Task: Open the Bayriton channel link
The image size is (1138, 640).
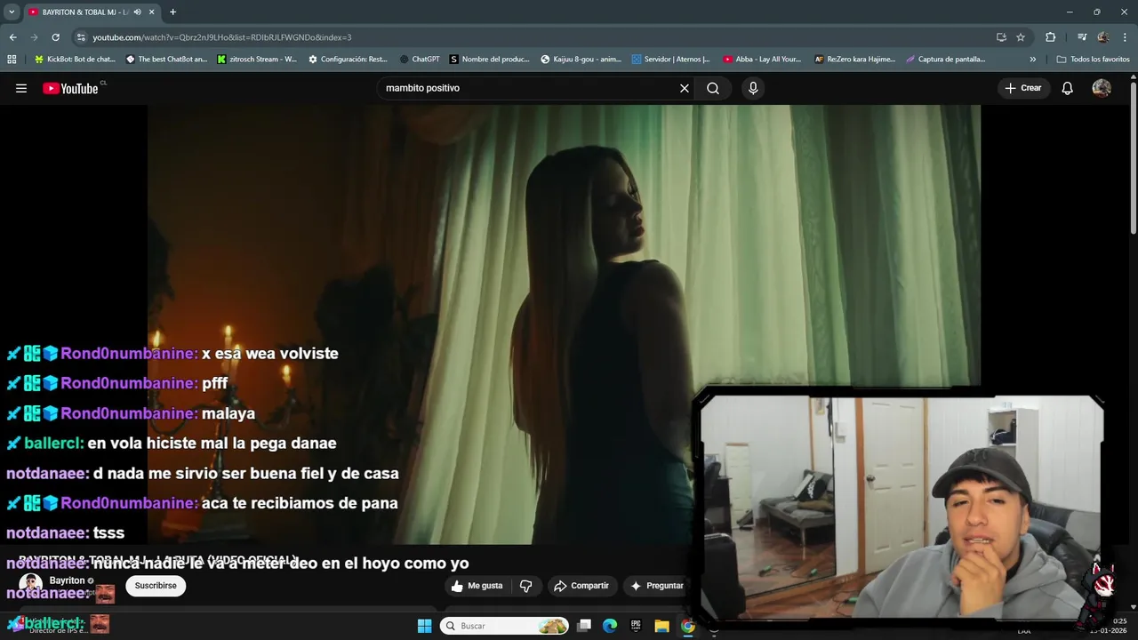Action: pyautogui.click(x=67, y=580)
